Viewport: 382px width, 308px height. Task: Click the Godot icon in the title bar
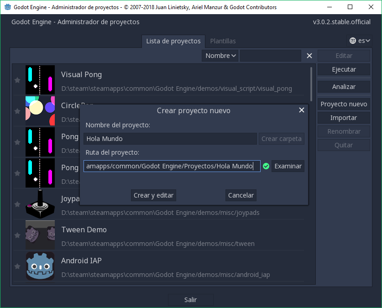click(x=7, y=7)
